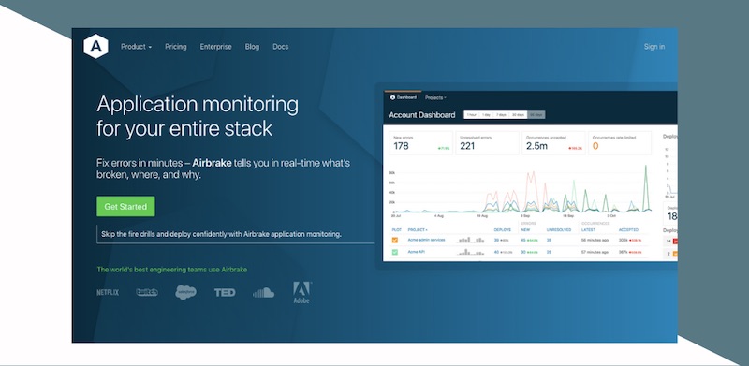This screenshot has width=749, height=366.
Task: Open the Acme admin services project
Action: [426, 240]
